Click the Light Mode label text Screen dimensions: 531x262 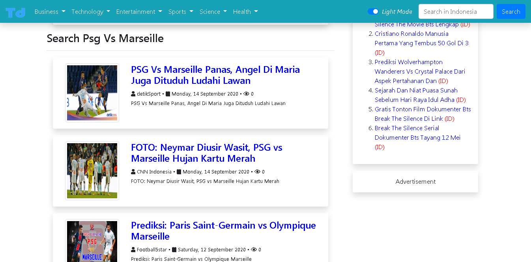[397, 12]
